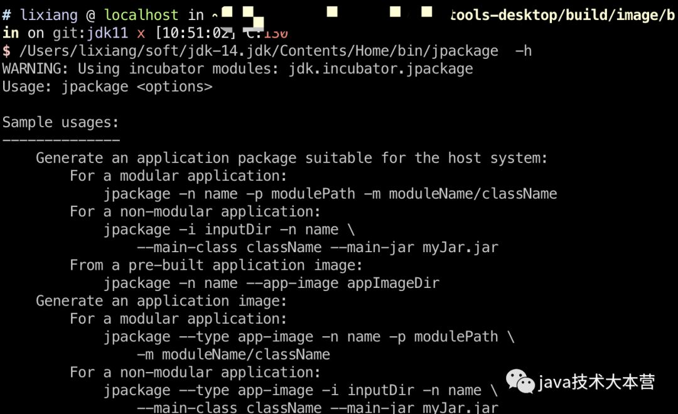678x414 pixels.
Task: Click the jpackage -h command line
Action: click(267, 51)
